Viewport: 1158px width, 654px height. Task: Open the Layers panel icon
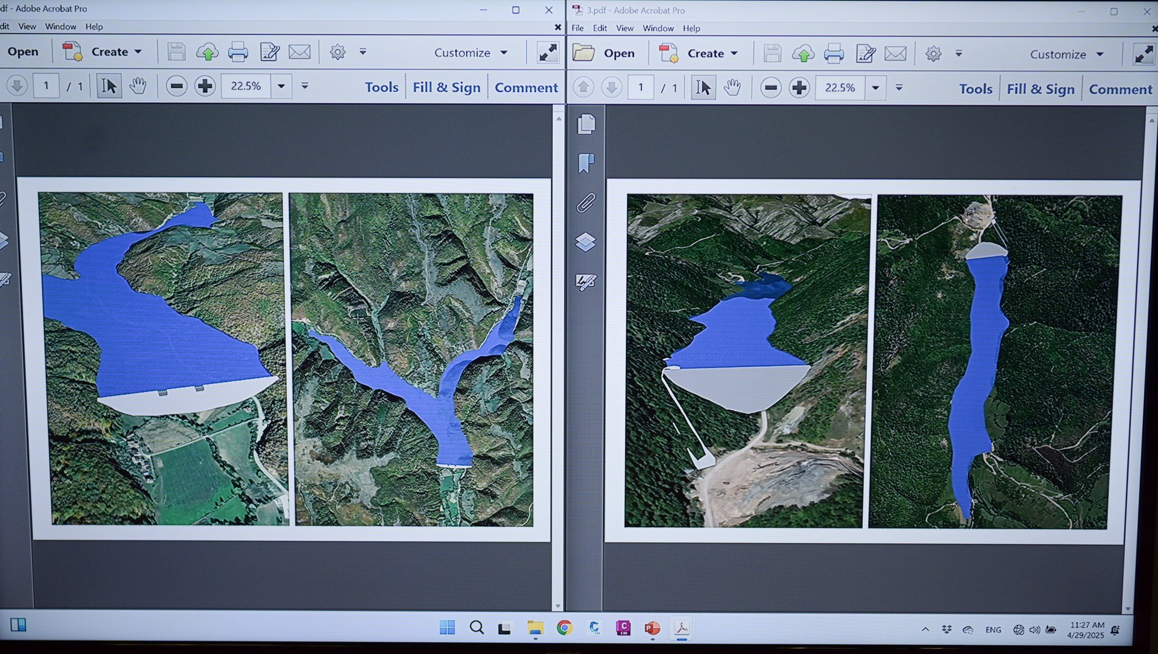tap(586, 242)
